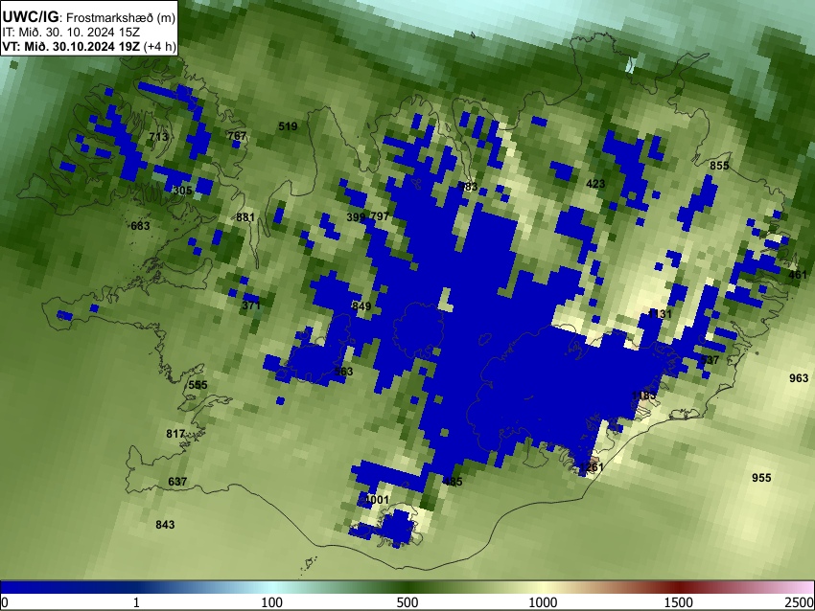
Task: Click the color scale tick label 1000
Action: (543, 602)
